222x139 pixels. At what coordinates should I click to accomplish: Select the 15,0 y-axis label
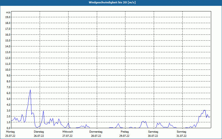coord(8,40)
